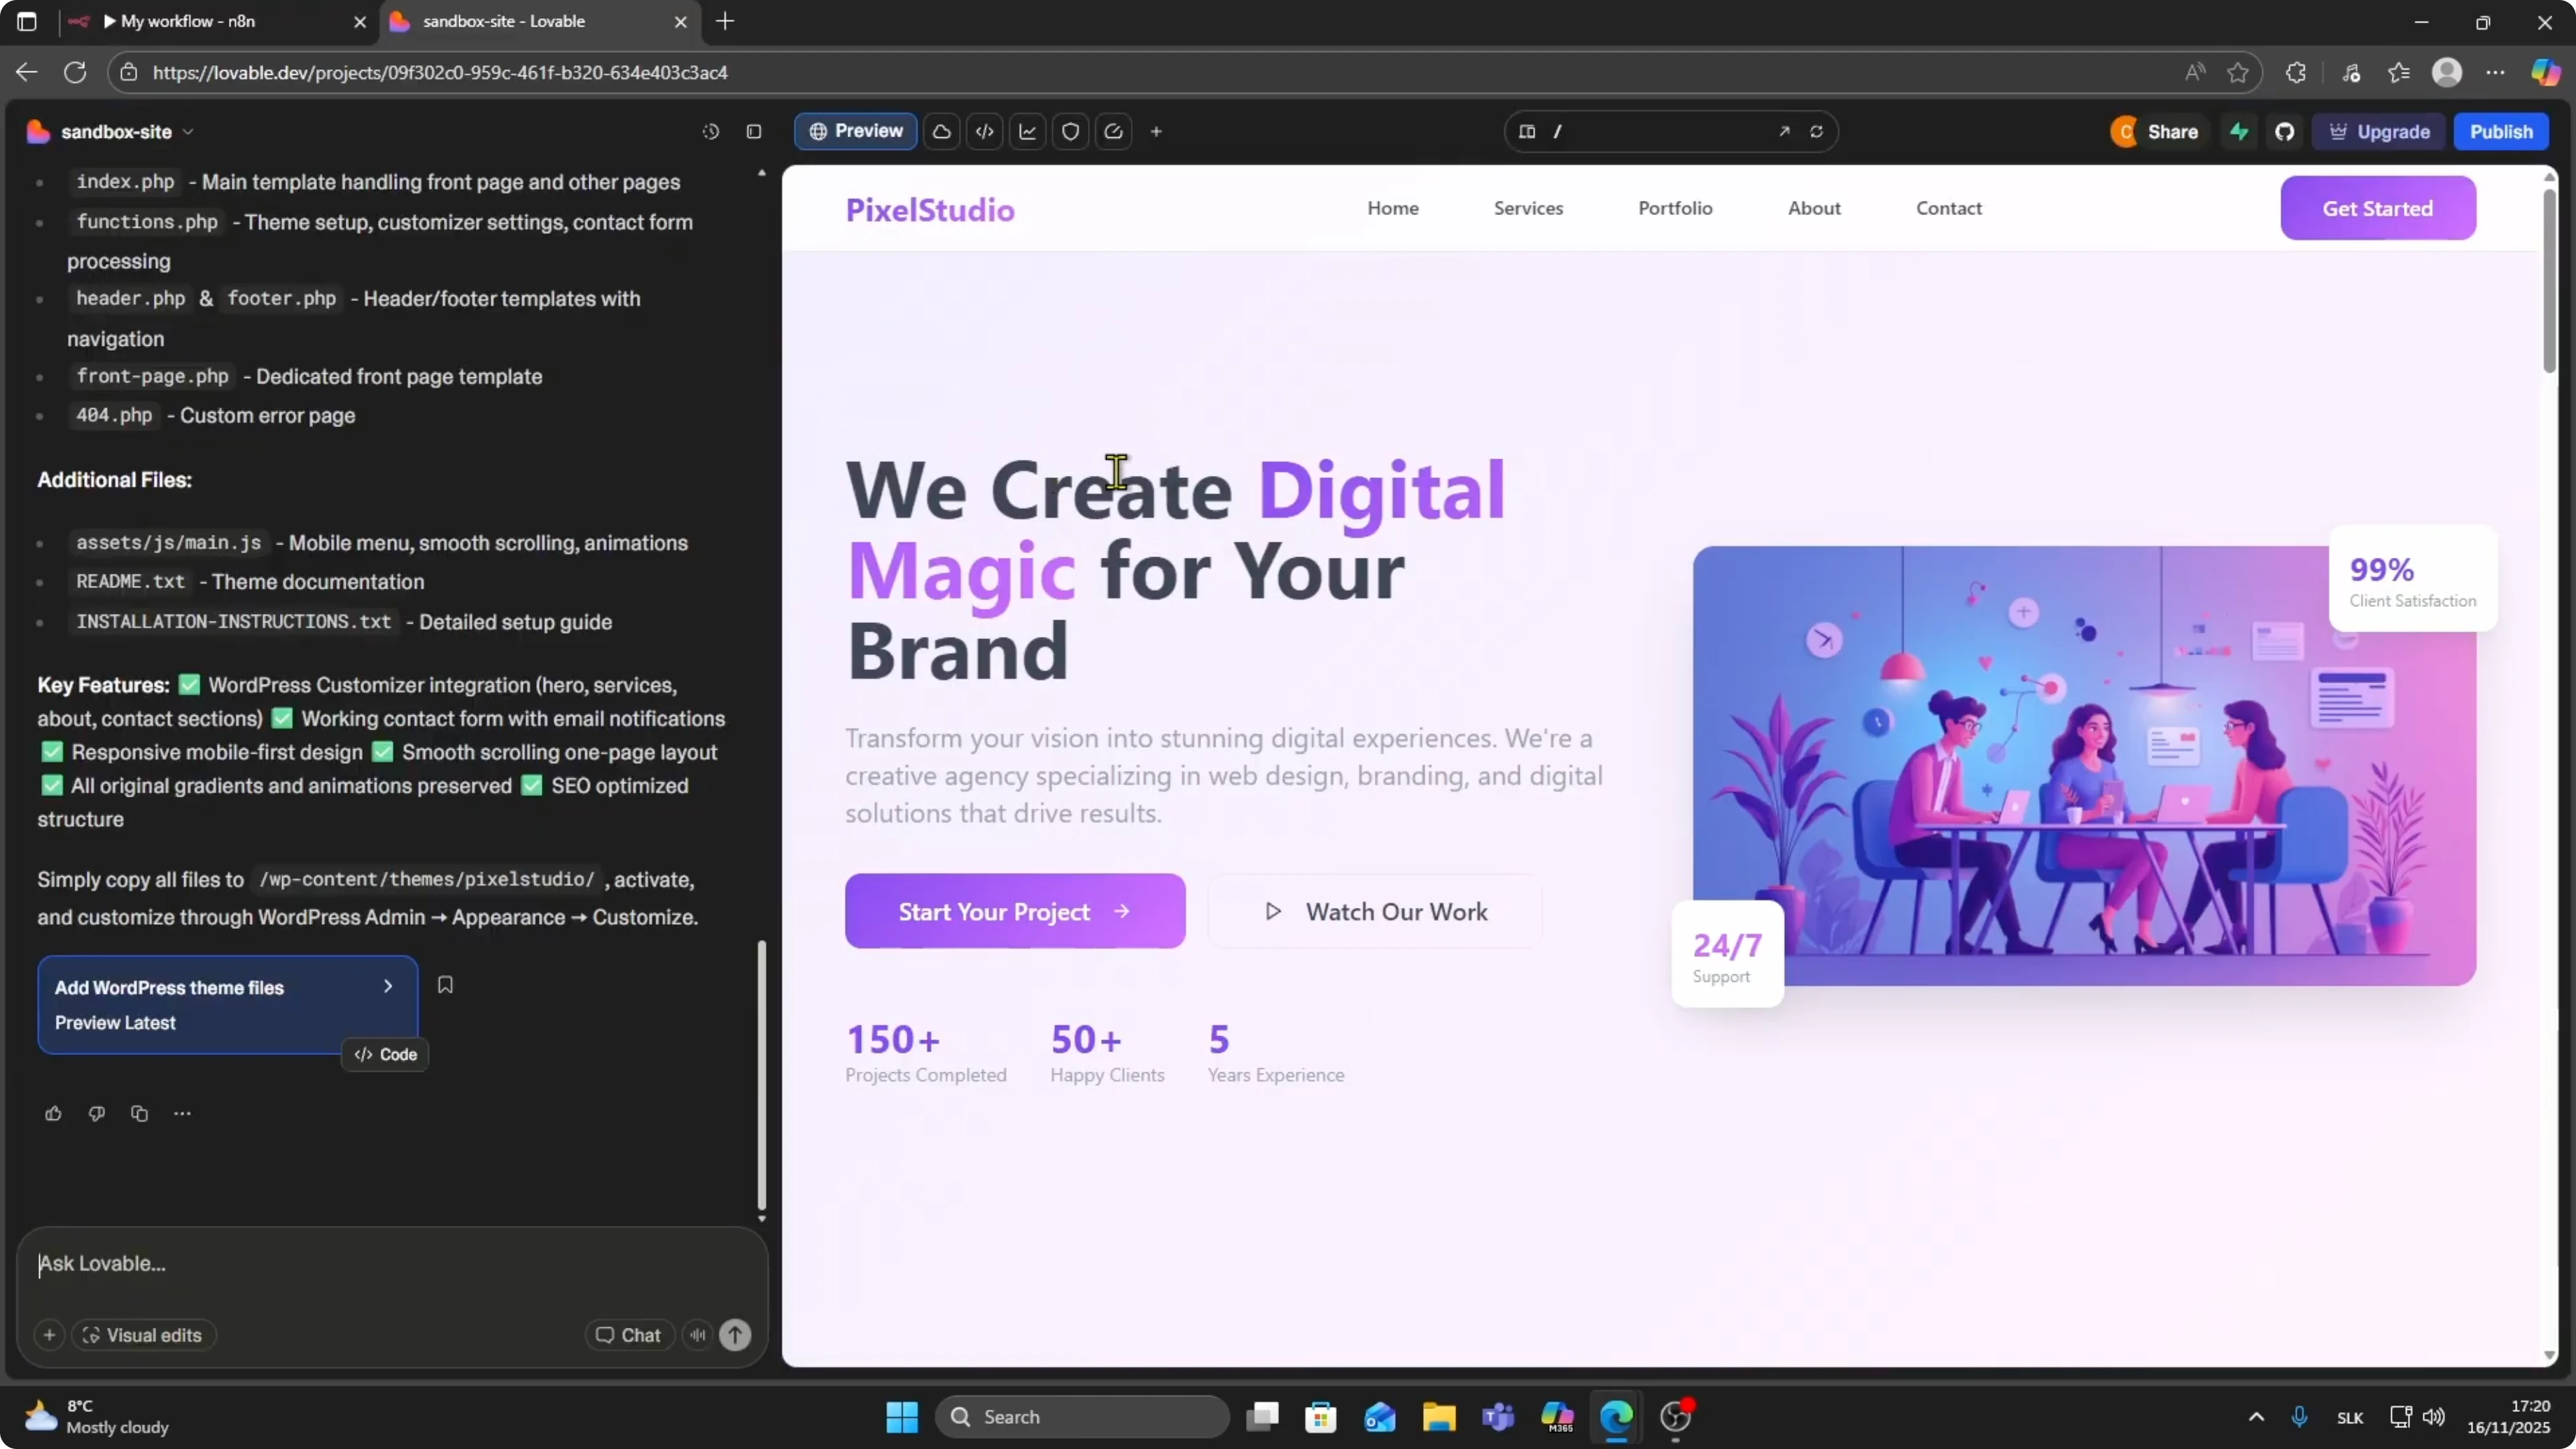
Task: Expand the sandbox-site project dropdown
Action: (x=188, y=132)
